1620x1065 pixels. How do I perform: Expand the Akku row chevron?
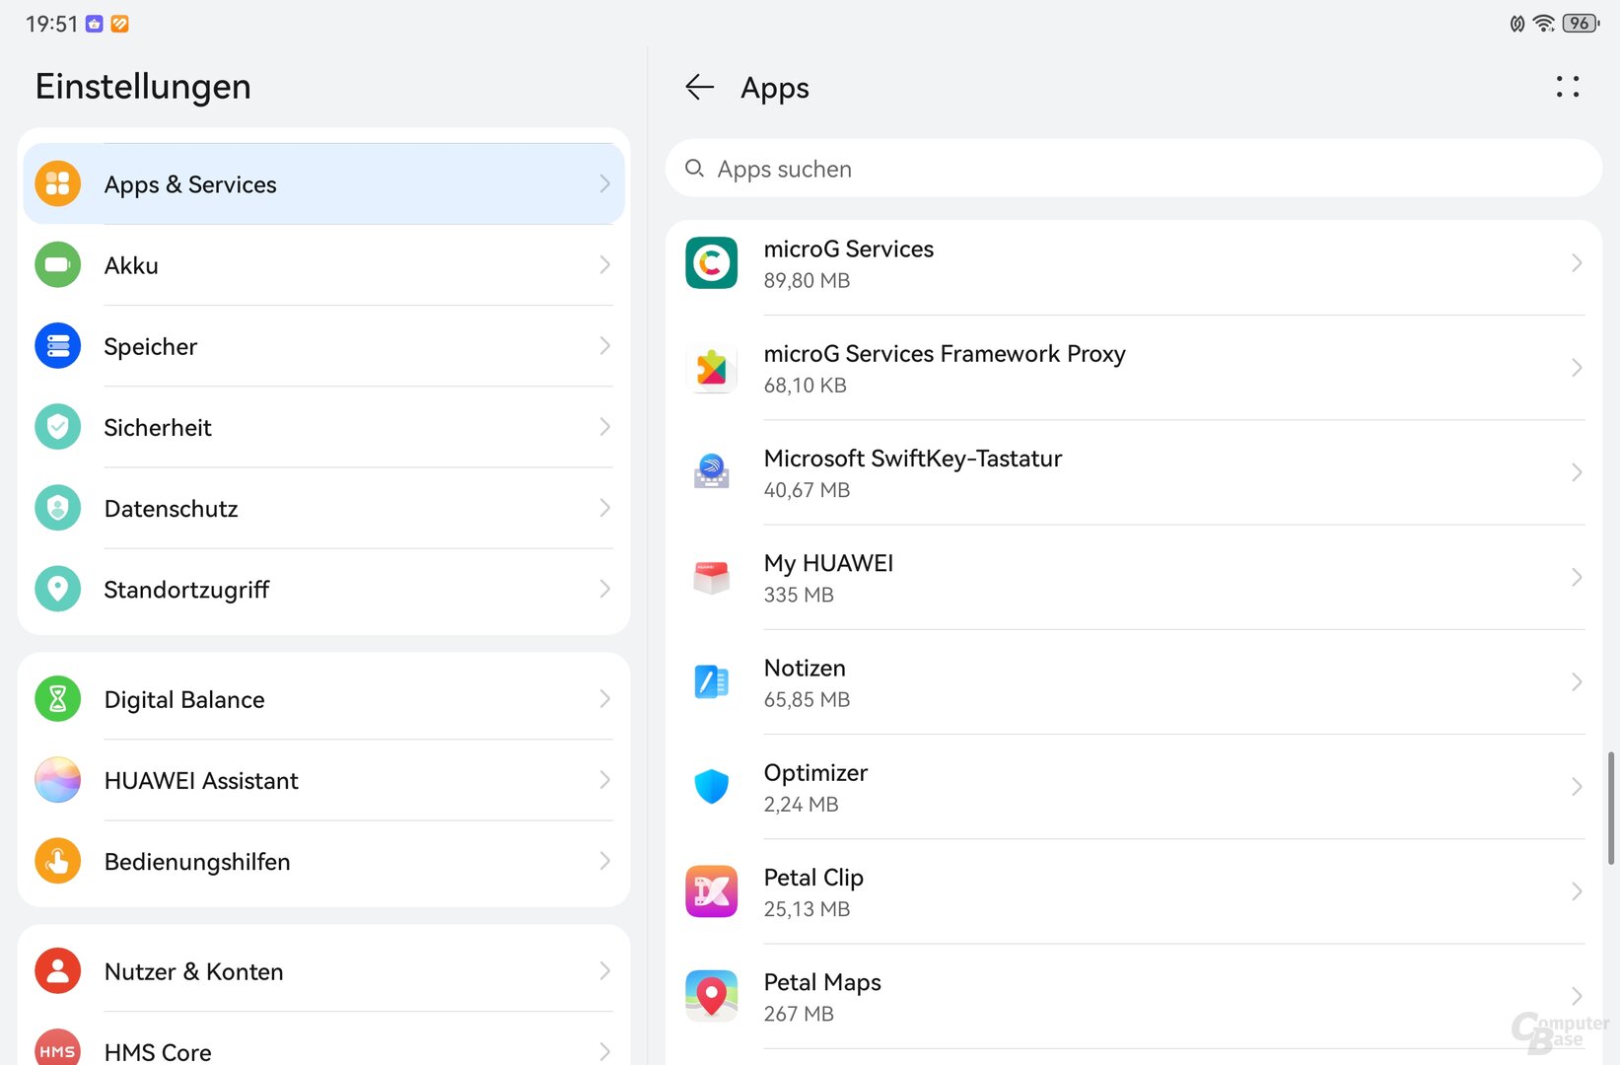pyautogui.click(x=604, y=264)
